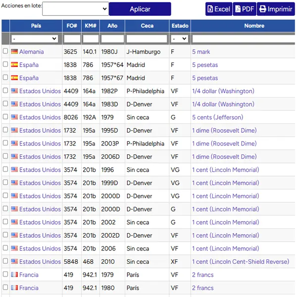Click the FO# value 5848
This screenshot has height=297, width=297.
click(71, 261)
